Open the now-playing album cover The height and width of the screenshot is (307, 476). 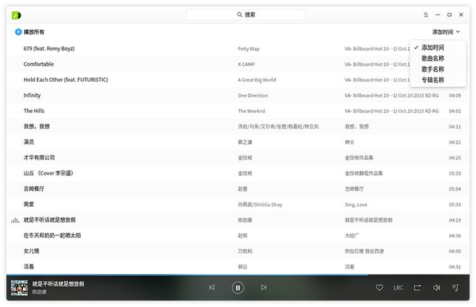point(19,287)
